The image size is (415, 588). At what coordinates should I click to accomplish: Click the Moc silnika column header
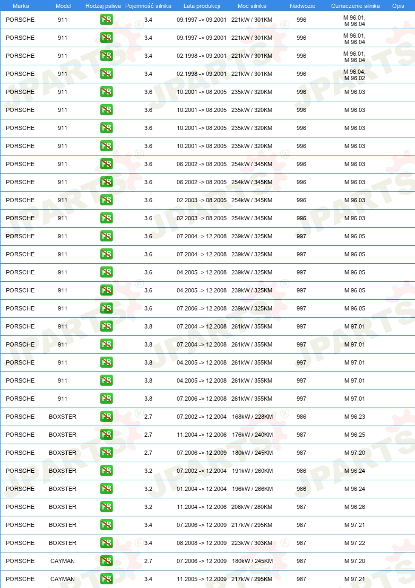[x=252, y=6]
